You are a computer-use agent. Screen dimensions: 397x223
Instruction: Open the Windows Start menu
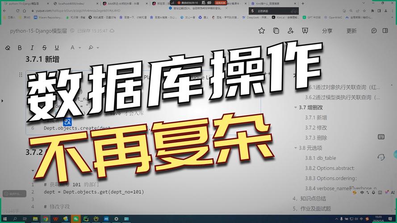pos(4,219)
